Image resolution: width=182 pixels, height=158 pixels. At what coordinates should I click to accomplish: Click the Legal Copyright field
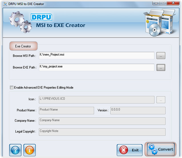102,132
